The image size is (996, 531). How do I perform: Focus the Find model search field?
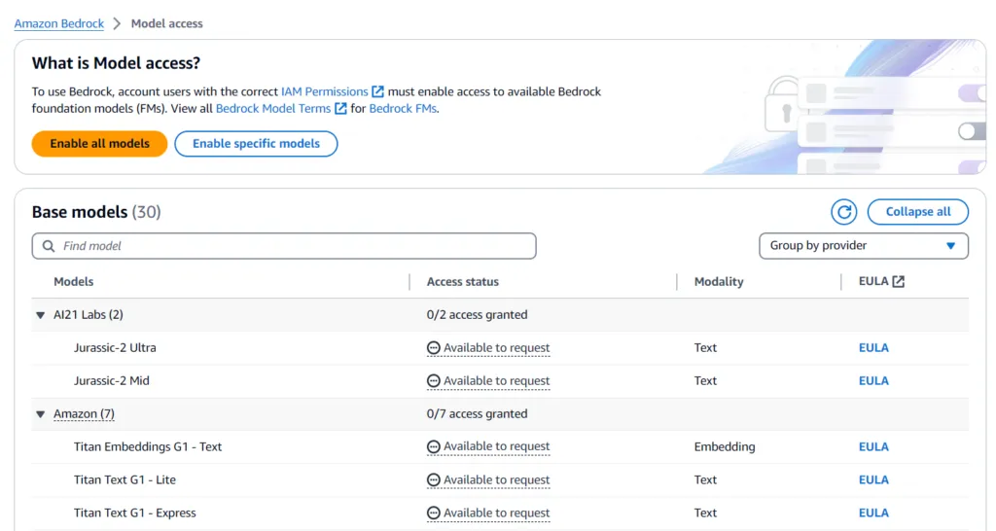click(x=292, y=246)
